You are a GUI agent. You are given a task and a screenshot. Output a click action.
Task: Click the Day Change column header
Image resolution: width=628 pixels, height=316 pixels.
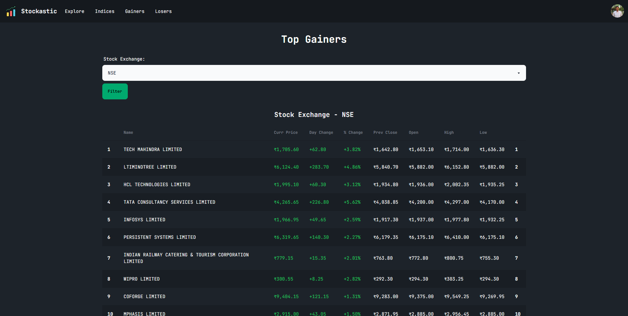pos(321,132)
